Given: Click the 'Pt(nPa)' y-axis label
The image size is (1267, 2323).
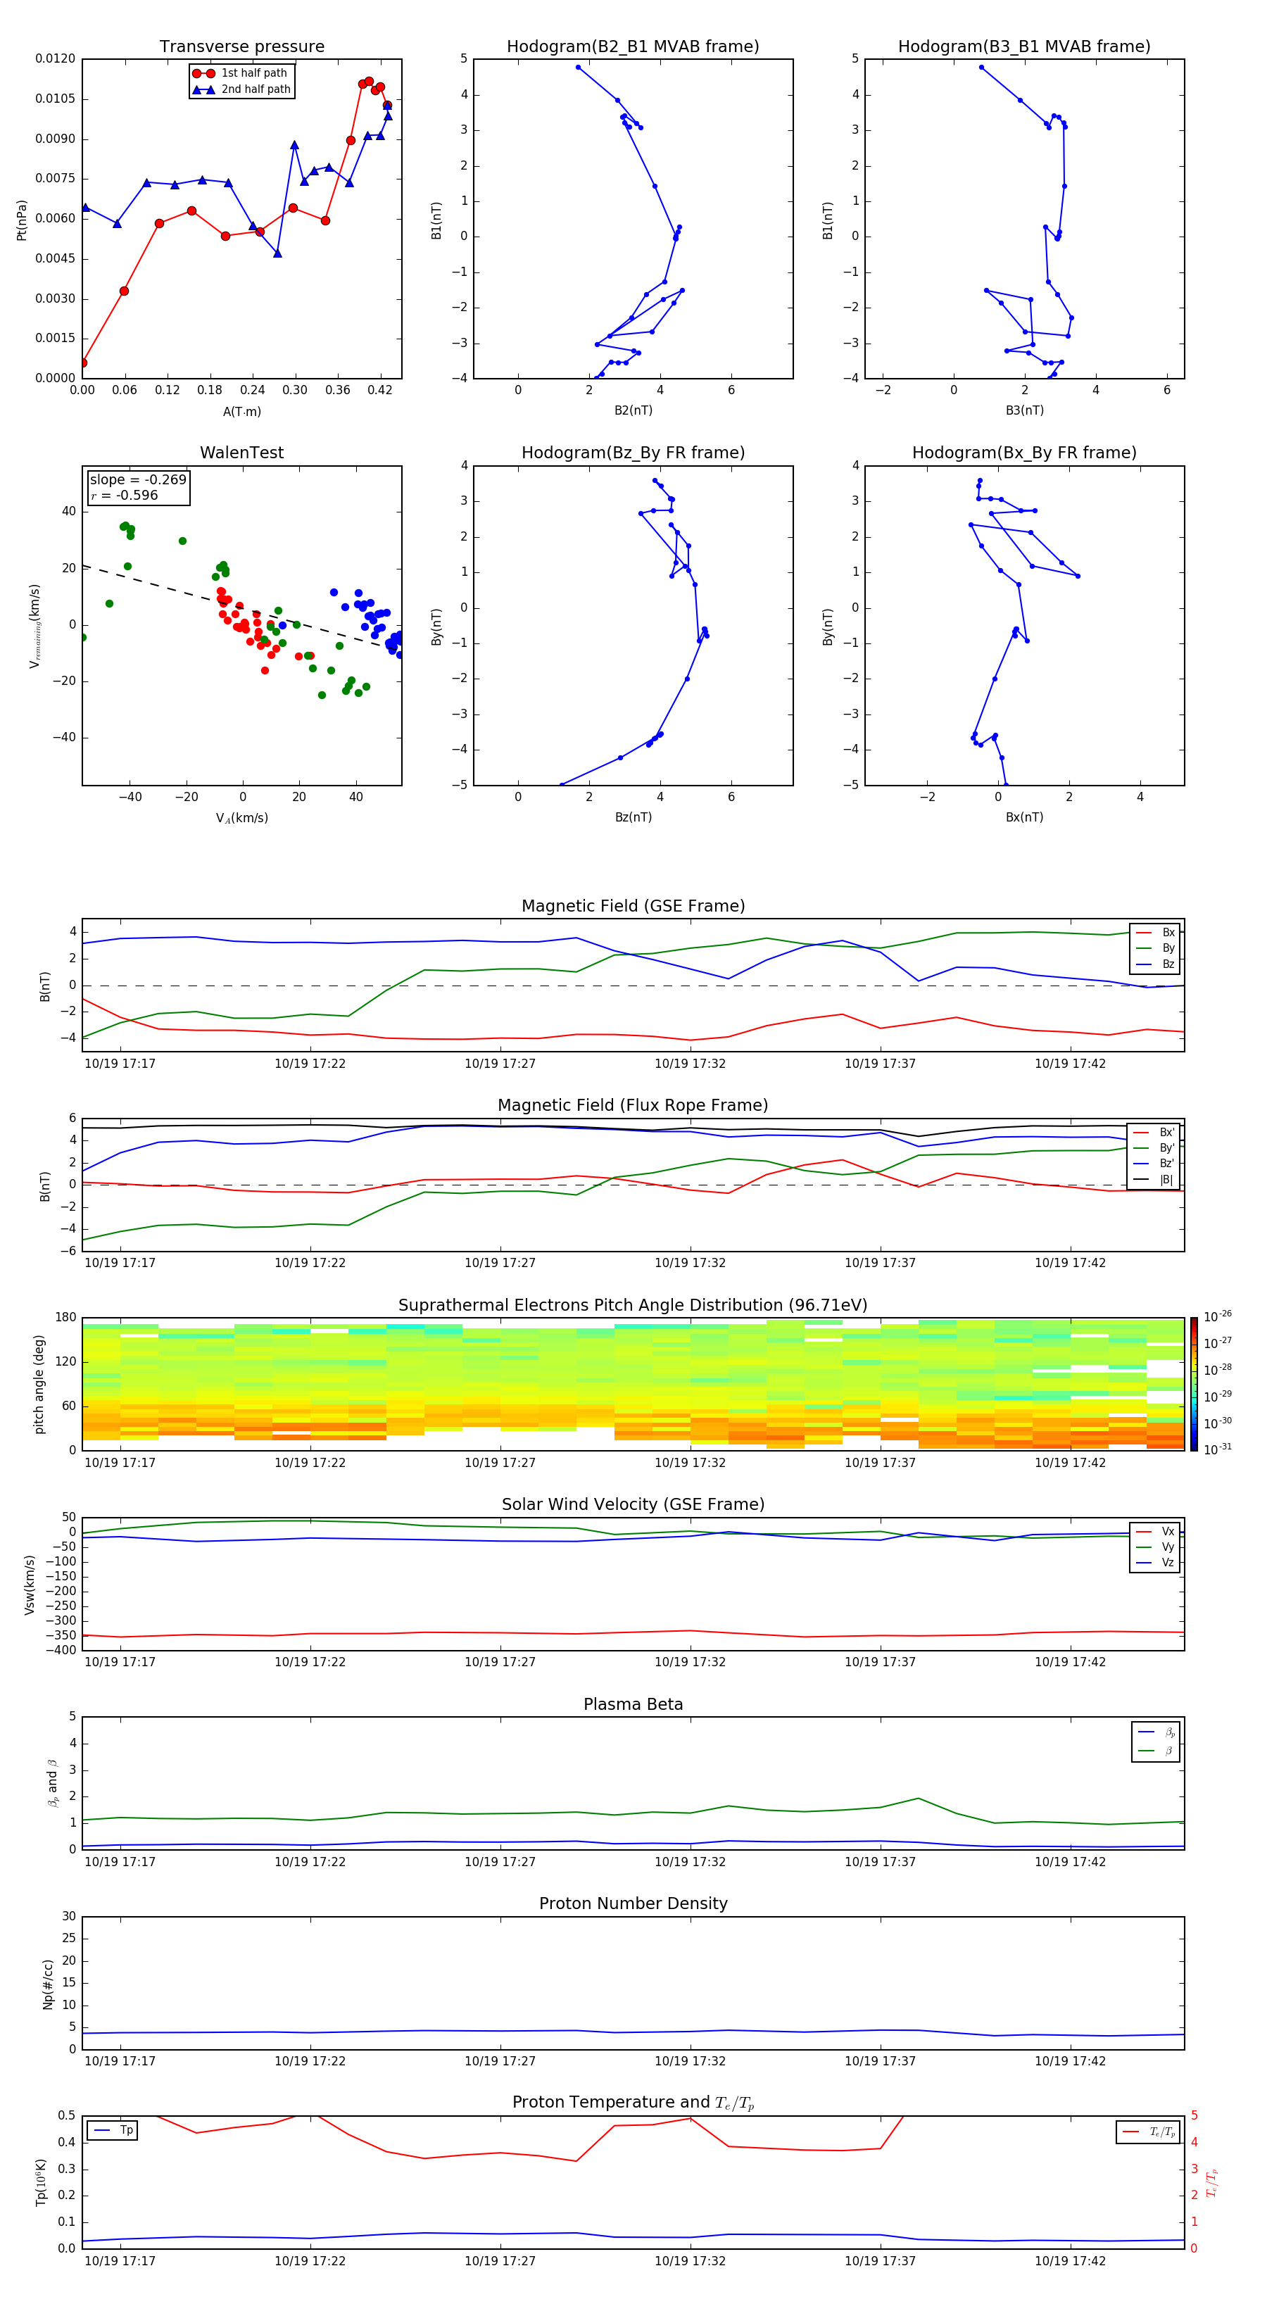Looking at the screenshot, I should 22,220.
